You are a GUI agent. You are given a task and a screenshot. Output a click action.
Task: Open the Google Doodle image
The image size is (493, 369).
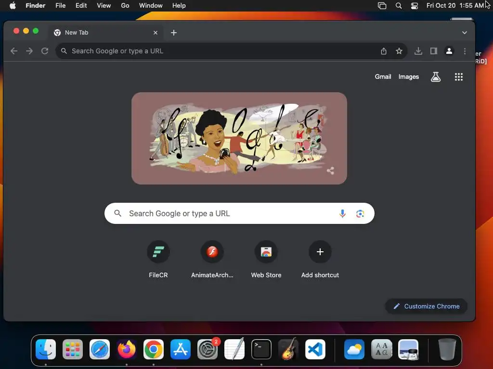tap(239, 138)
